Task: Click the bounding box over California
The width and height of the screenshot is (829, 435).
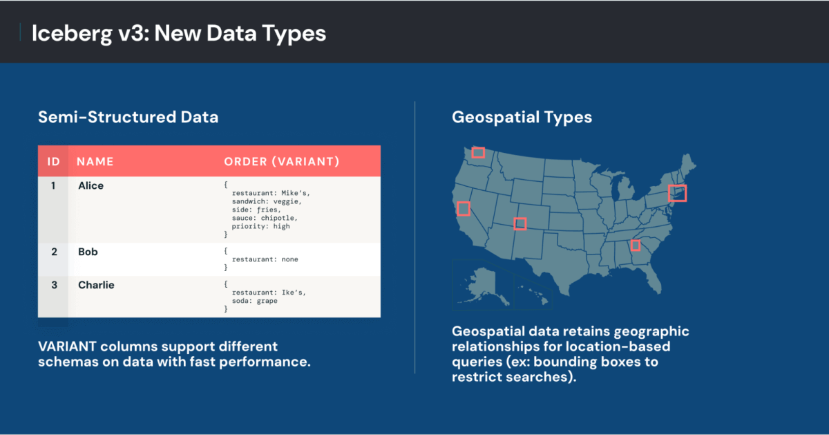Action: pyautogui.click(x=464, y=207)
